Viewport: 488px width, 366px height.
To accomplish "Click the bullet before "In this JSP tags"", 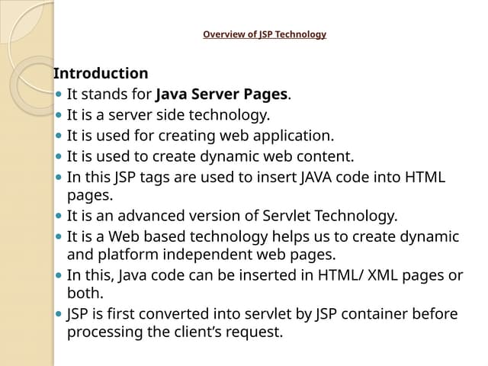I will tap(59, 178).
